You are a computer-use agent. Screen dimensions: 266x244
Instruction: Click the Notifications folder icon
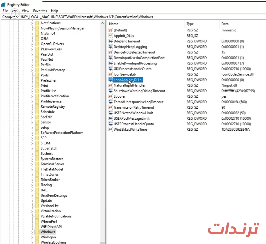click(x=37, y=23)
